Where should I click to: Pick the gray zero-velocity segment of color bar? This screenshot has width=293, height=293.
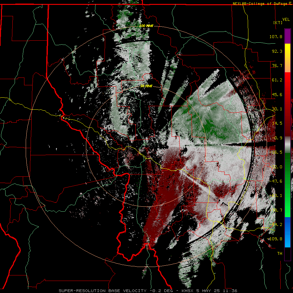click(x=287, y=145)
